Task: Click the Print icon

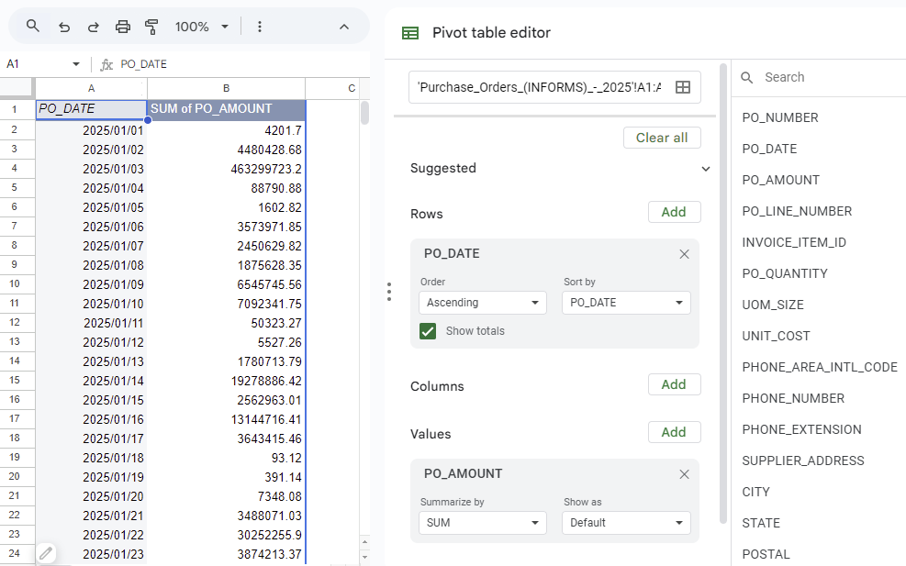Action: tap(123, 27)
